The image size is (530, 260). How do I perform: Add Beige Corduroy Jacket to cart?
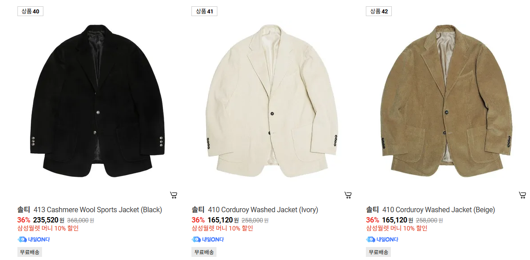point(522,195)
